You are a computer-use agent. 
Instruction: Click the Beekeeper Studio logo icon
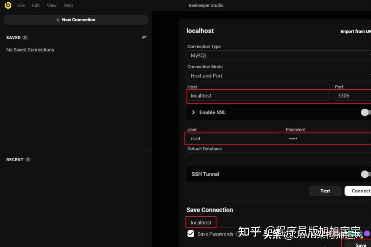[x=8, y=5]
